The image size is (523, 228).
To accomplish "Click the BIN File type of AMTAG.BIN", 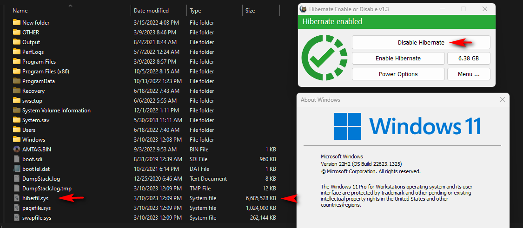I will tap(199, 150).
